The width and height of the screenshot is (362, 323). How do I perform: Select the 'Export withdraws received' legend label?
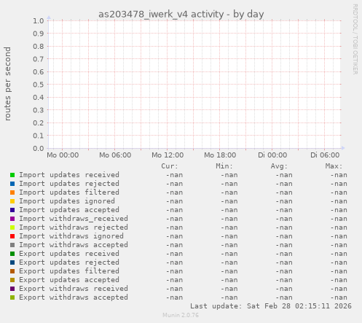point(74,289)
